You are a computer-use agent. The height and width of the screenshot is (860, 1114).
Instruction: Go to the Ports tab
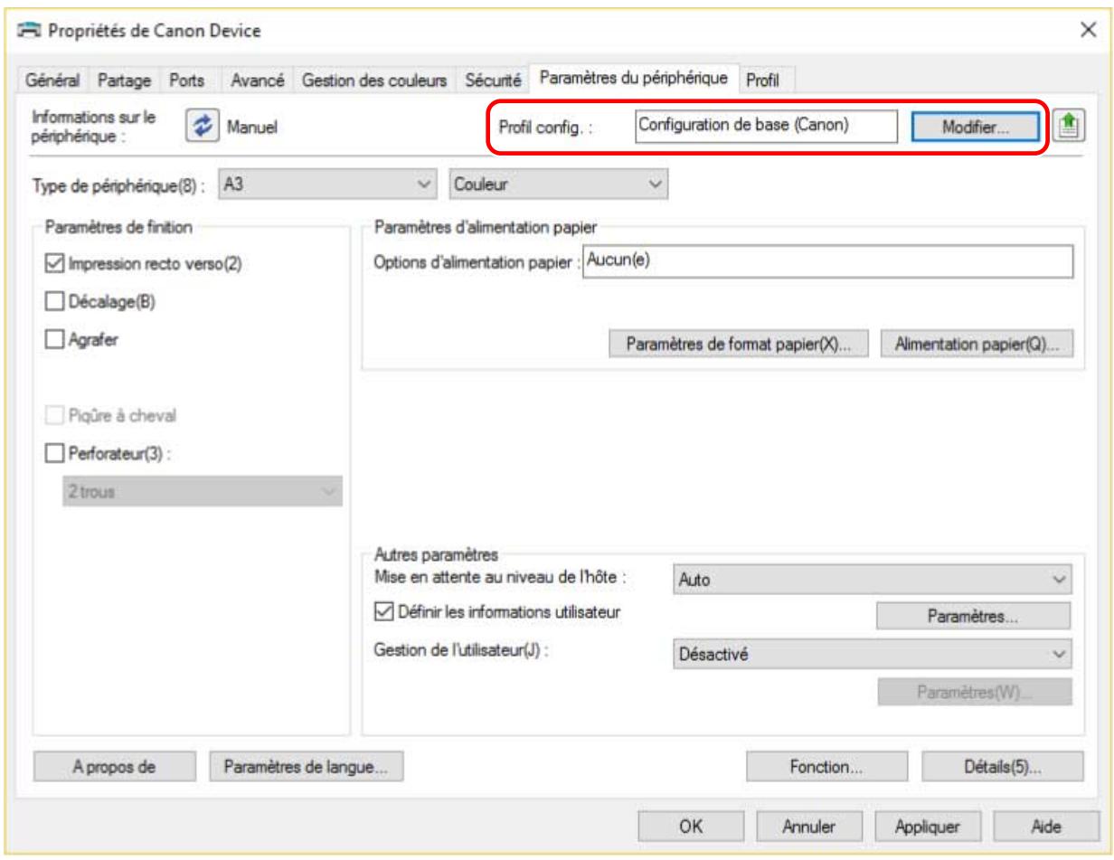click(x=188, y=80)
